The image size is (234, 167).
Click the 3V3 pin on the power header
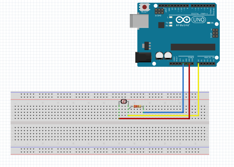180,64
